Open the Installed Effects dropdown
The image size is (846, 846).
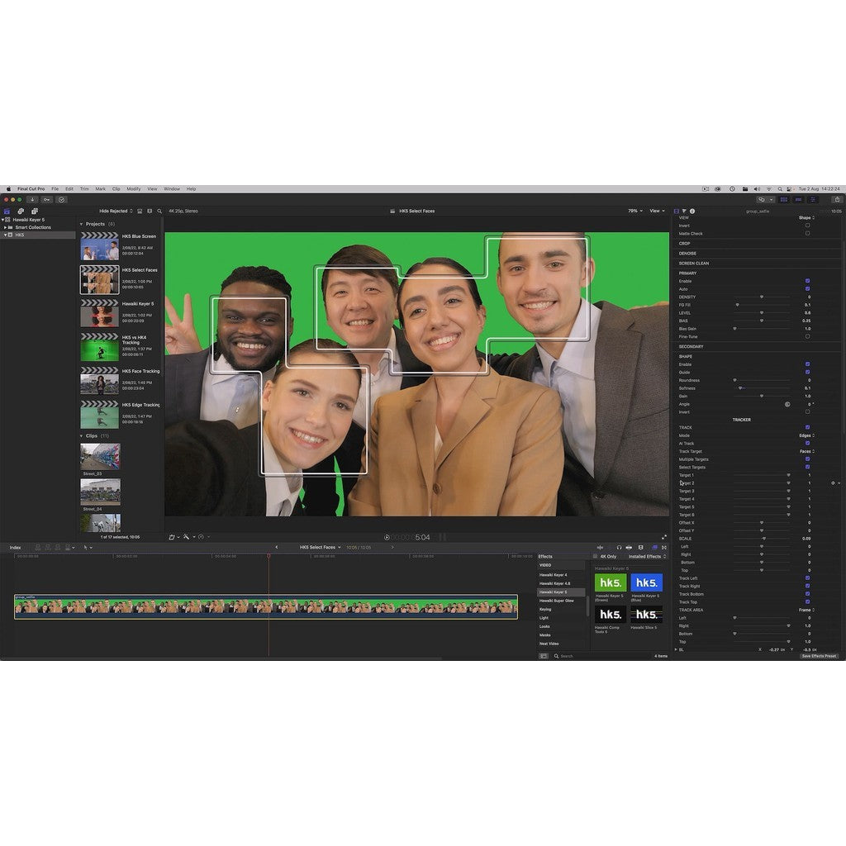pos(647,556)
